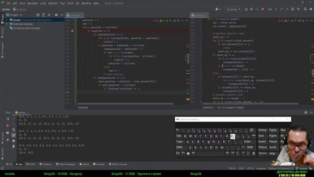Click Git Push arrow icon
Viewport: 314px width, 177px height.
(x=287, y=9)
